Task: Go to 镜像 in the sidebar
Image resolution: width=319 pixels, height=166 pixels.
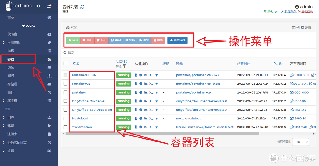Action: pyautogui.click(x=11, y=67)
